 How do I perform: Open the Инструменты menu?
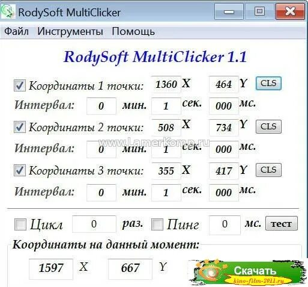coord(70,31)
